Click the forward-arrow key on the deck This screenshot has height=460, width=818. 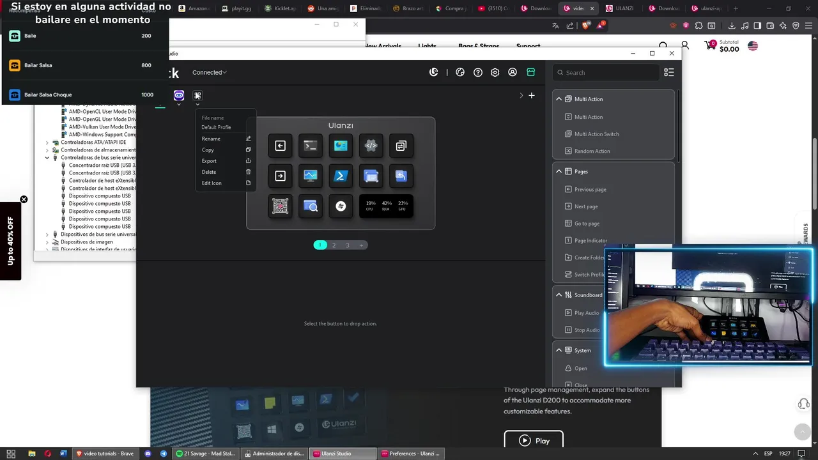click(280, 176)
